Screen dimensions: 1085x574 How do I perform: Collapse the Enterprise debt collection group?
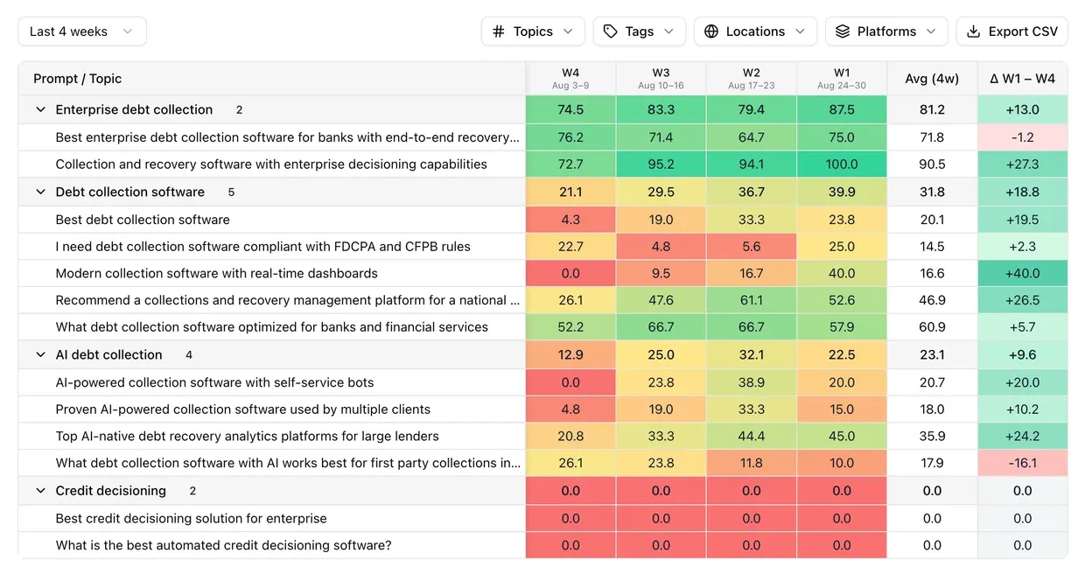click(40, 109)
